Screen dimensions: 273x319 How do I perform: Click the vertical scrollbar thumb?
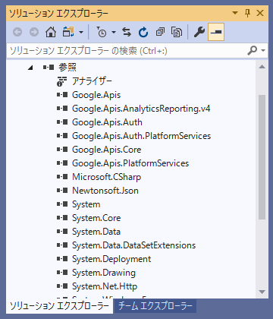pyautogui.click(x=262, y=157)
